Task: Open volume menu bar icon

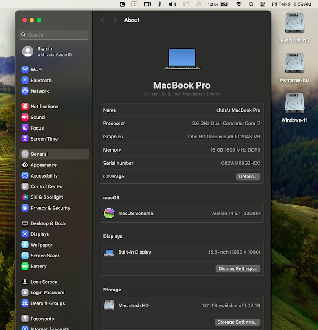Action: point(172,4)
